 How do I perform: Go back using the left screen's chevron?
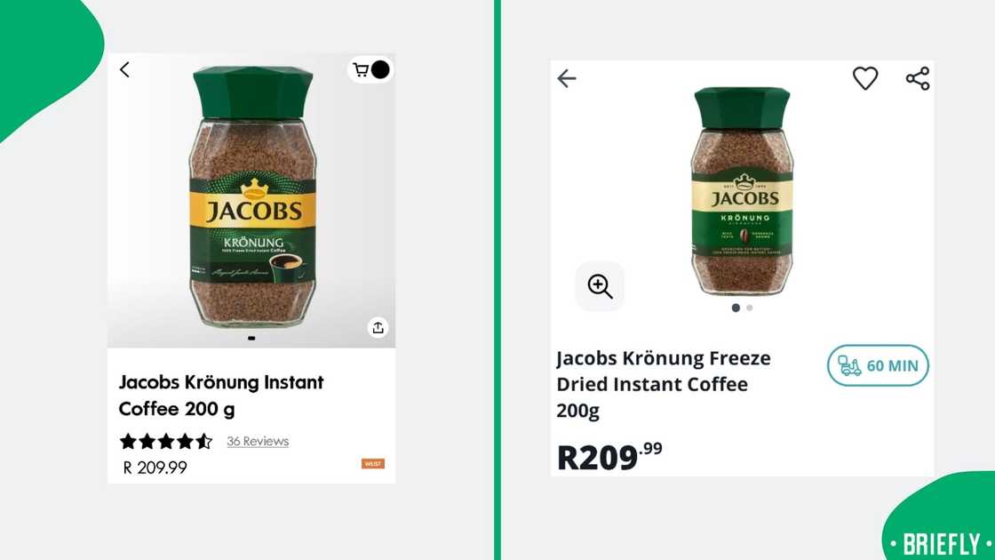tap(124, 69)
